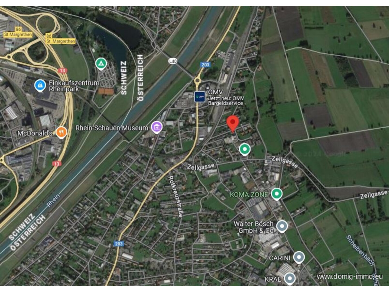Open the www.domig-immo.eu watermark link
The width and height of the screenshot is (389, 292).
pos(350,276)
